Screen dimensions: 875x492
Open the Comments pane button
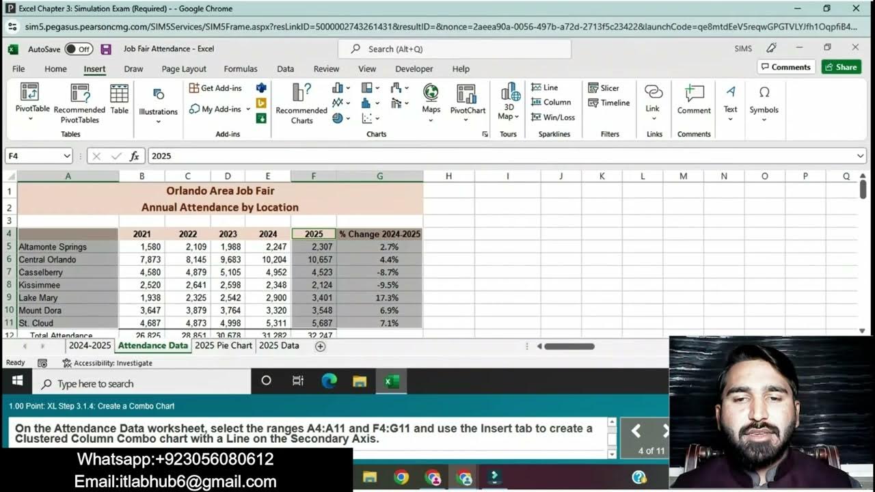[785, 67]
